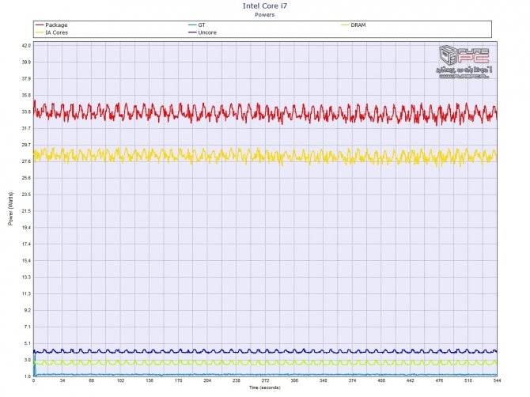Click the 37.9 y-axis value
530x397 pixels.
(27, 79)
